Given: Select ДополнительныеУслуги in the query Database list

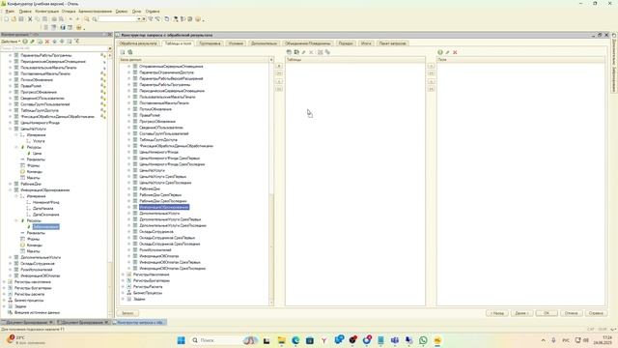Looking at the screenshot, I should (x=159, y=213).
